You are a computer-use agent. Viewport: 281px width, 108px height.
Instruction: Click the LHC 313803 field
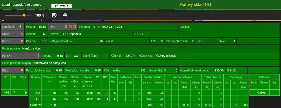pos(63,27)
